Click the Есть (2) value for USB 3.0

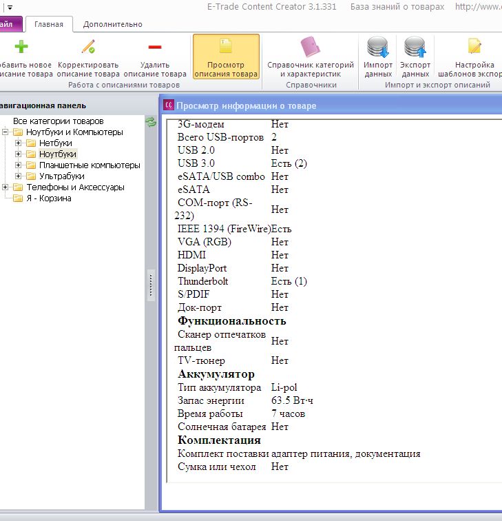click(x=289, y=163)
